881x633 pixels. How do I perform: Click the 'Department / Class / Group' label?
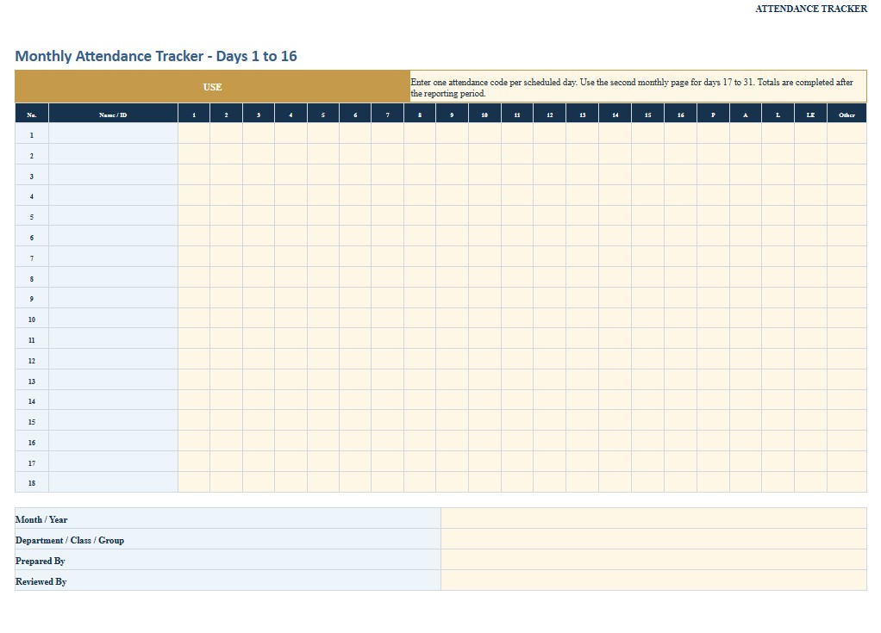point(70,540)
